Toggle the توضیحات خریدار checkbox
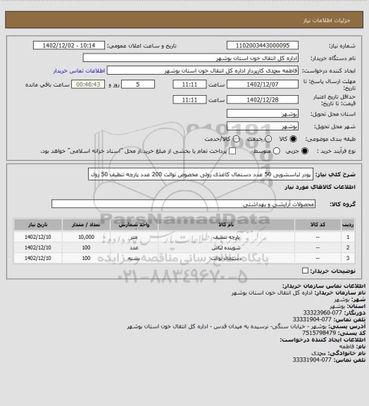The image size is (369, 406). 305,271
